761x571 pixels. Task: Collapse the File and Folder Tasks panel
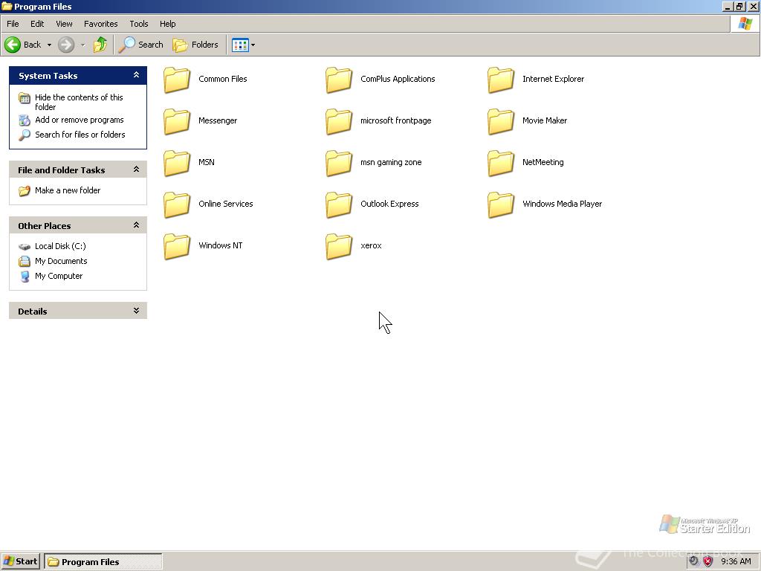(137, 170)
